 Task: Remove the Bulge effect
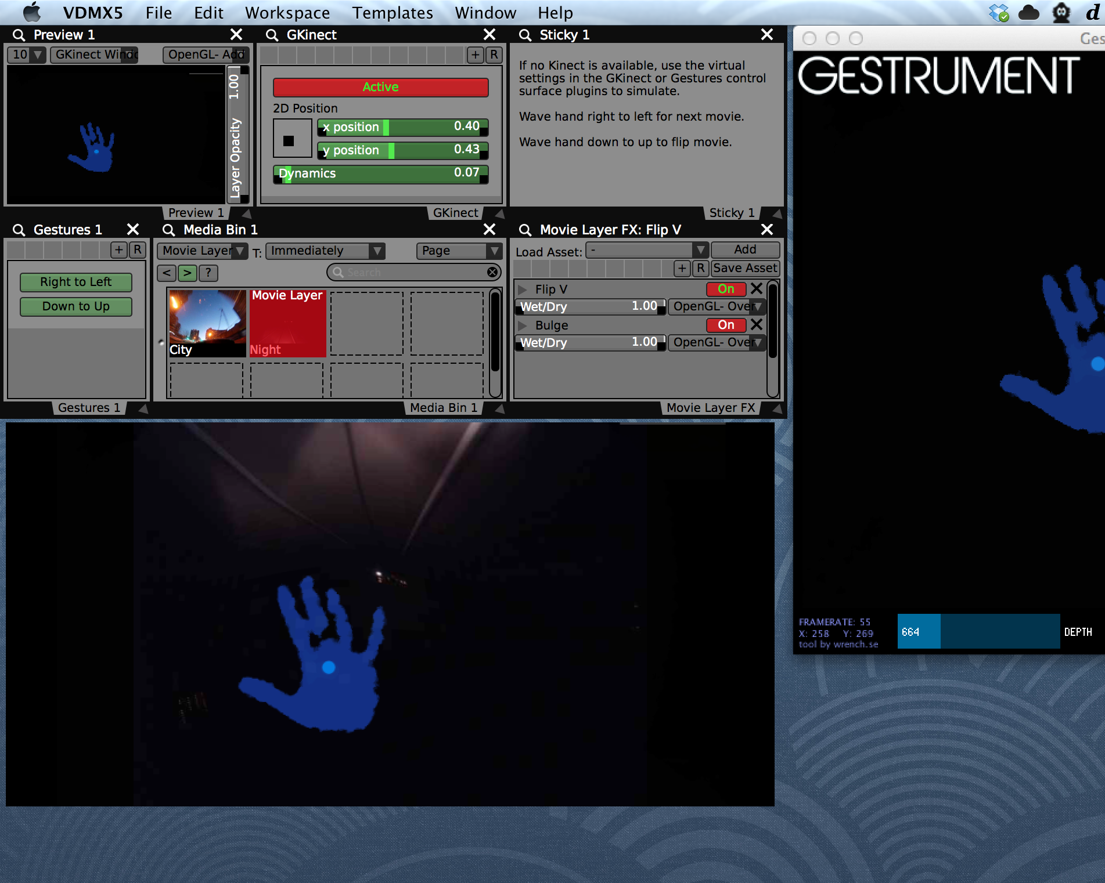click(x=756, y=324)
